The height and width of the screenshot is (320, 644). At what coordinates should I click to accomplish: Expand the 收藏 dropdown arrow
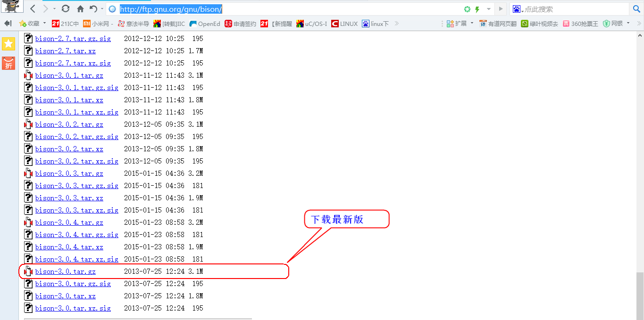(x=45, y=23)
